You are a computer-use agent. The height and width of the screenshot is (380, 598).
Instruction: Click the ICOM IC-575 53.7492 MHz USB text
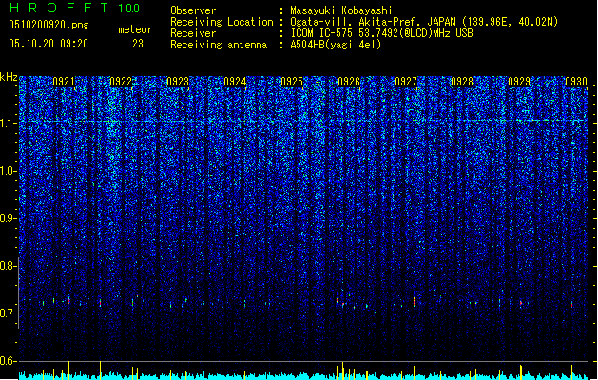tap(381, 33)
